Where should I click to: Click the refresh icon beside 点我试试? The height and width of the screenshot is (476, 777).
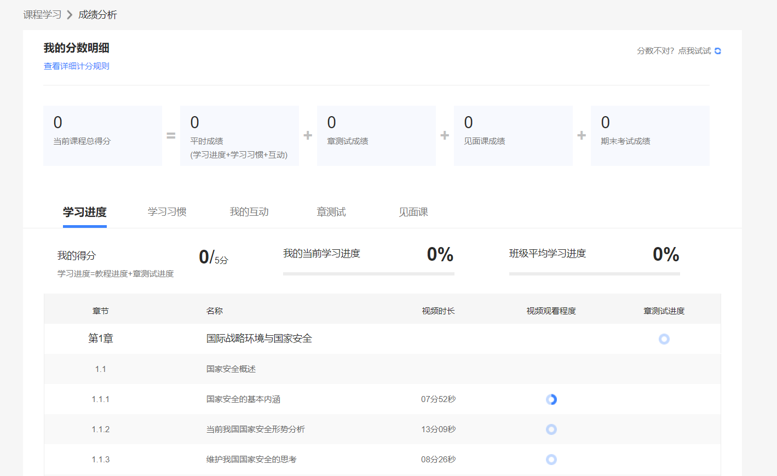[717, 51]
